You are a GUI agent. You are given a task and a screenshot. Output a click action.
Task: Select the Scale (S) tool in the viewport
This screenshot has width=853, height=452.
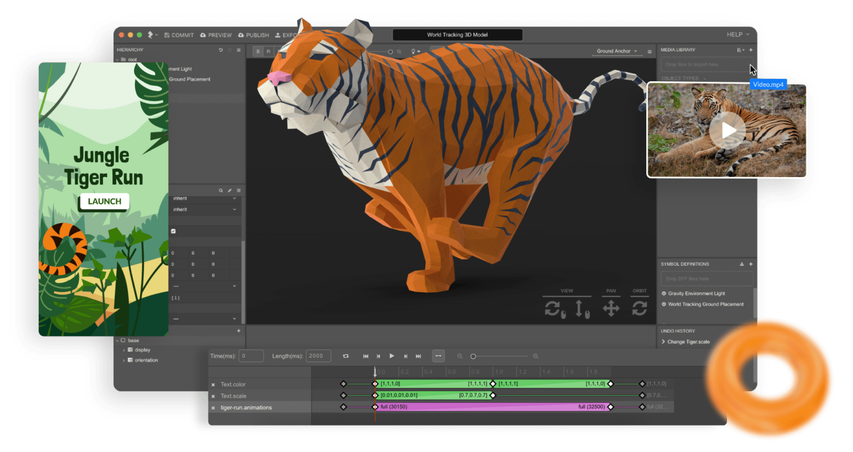point(258,51)
